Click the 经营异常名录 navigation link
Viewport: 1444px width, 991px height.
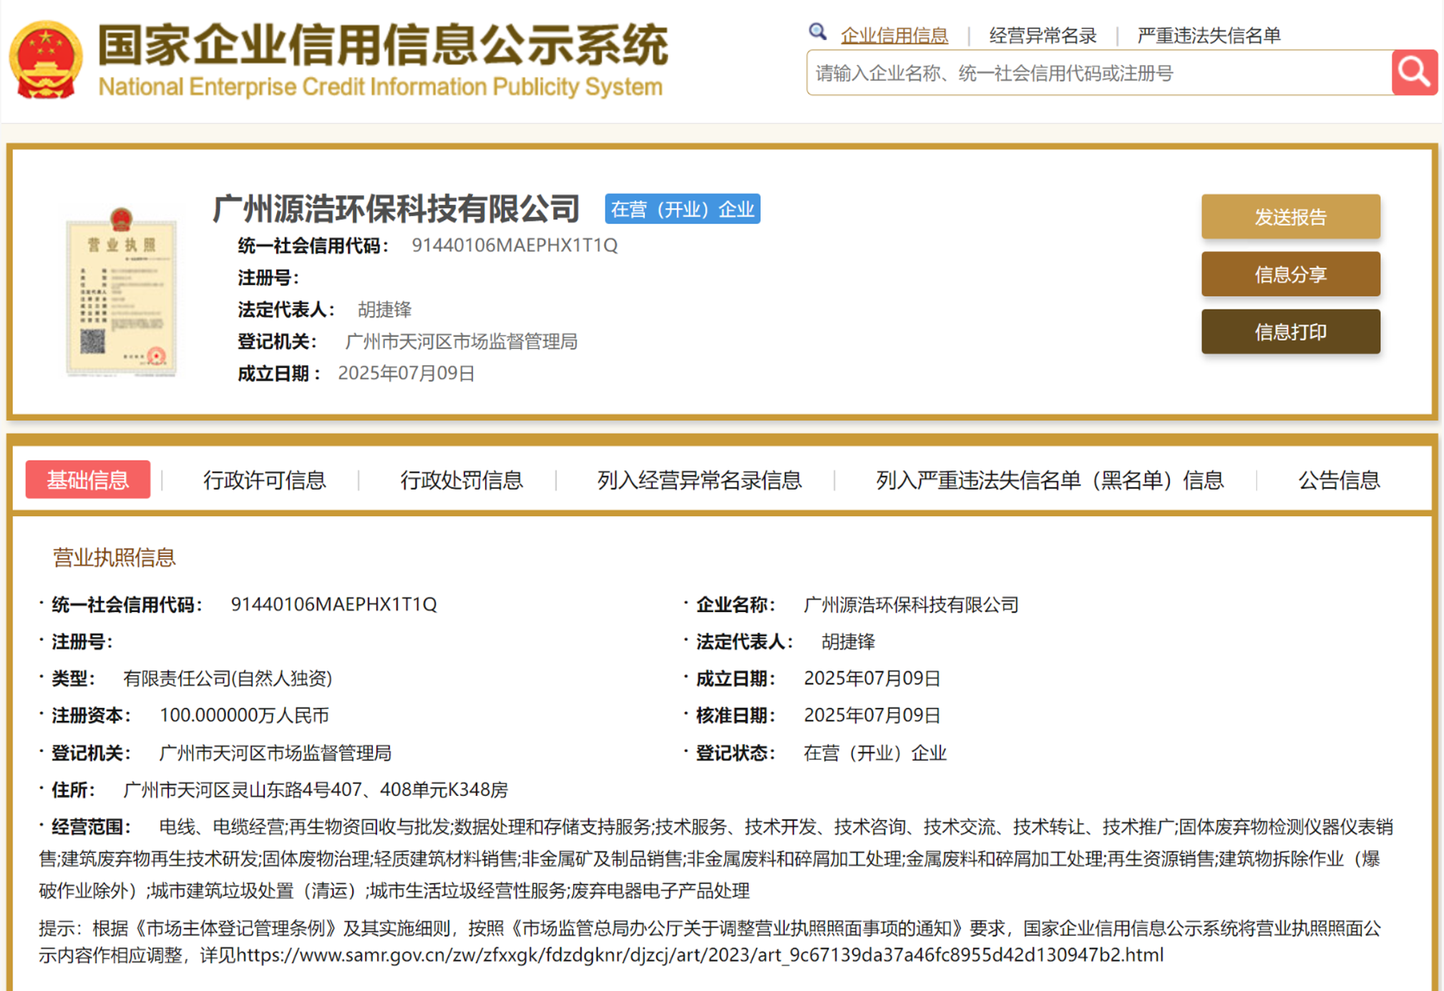click(x=1042, y=34)
